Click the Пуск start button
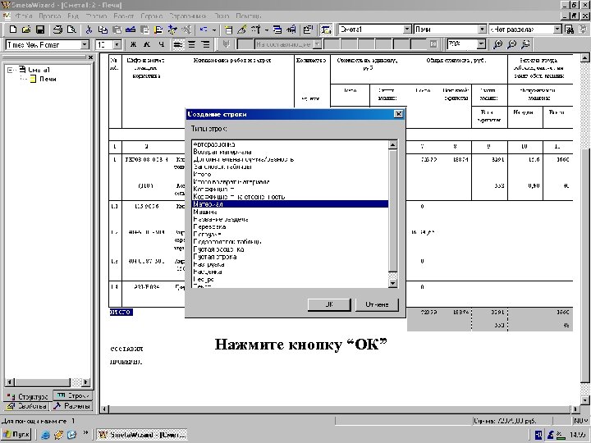The image size is (591, 443). [17, 434]
